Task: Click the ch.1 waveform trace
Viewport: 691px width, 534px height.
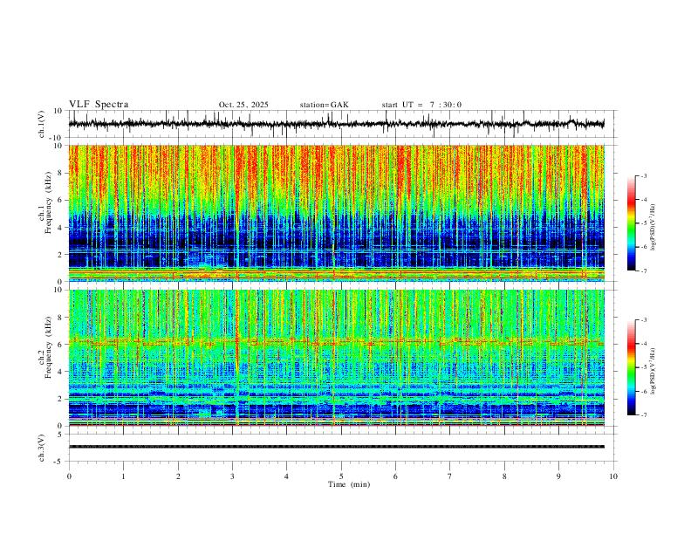Action: coord(336,124)
